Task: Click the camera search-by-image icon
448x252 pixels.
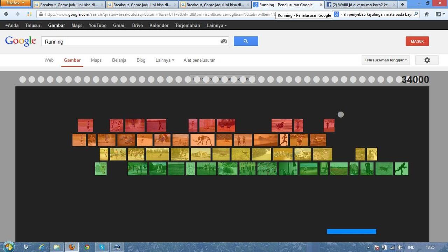Action: (224, 41)
